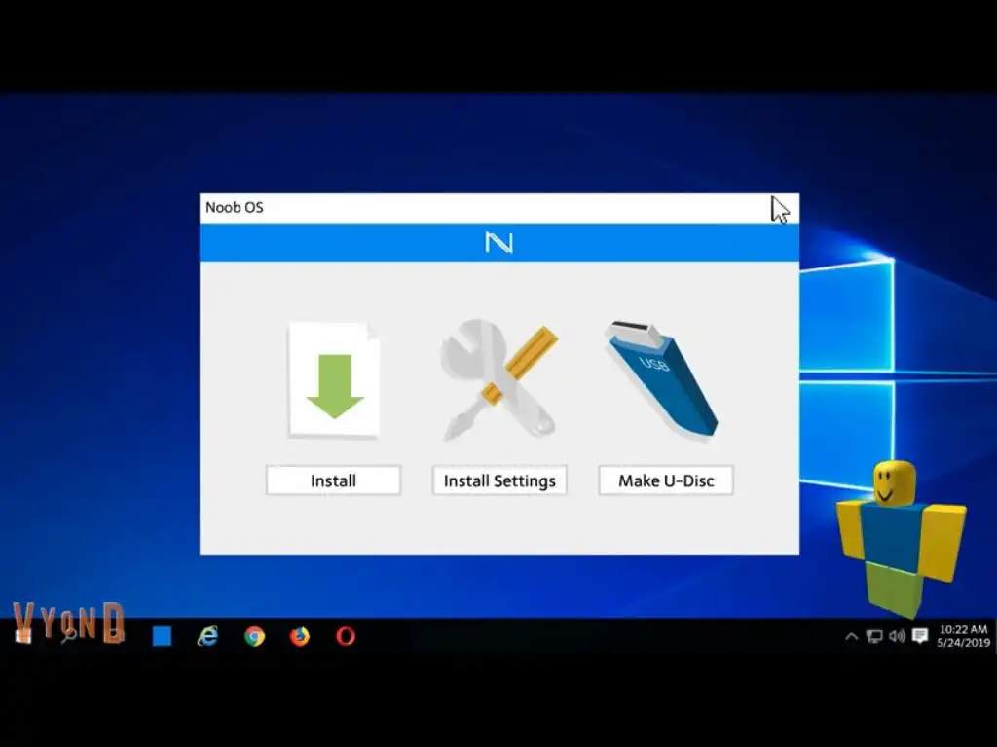Click the wrench and screwdriver icon
This screenshot has height=747, width=997.
pos(499,380)
